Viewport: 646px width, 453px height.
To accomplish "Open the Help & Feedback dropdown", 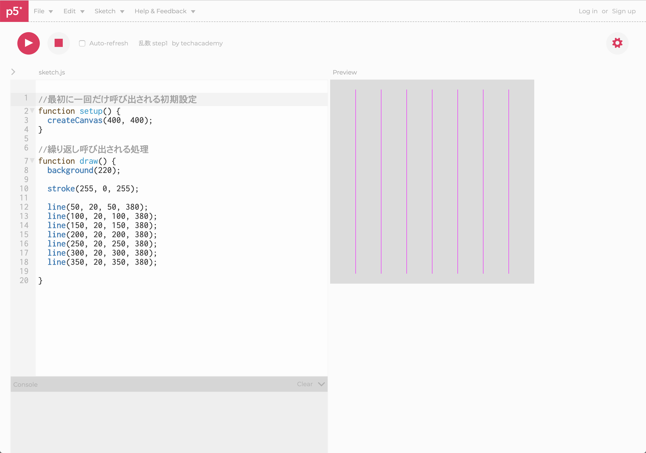I will pos(165,11).
